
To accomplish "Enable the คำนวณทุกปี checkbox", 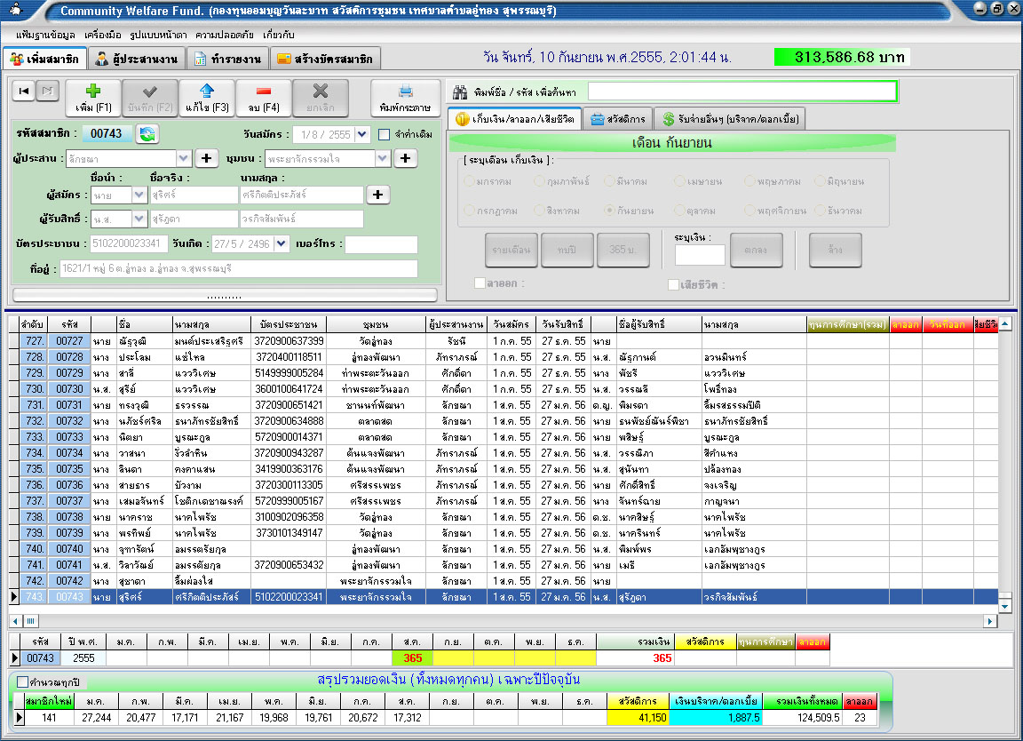I will (x=23, y=681).
